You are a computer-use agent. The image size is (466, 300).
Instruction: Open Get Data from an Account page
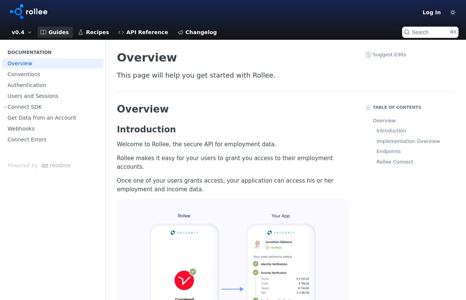(x=53, y=118)
